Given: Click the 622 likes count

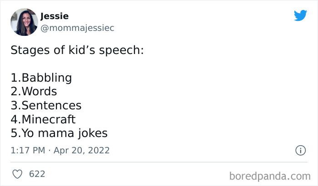Looking at the screenshot, I should point(37,174).
